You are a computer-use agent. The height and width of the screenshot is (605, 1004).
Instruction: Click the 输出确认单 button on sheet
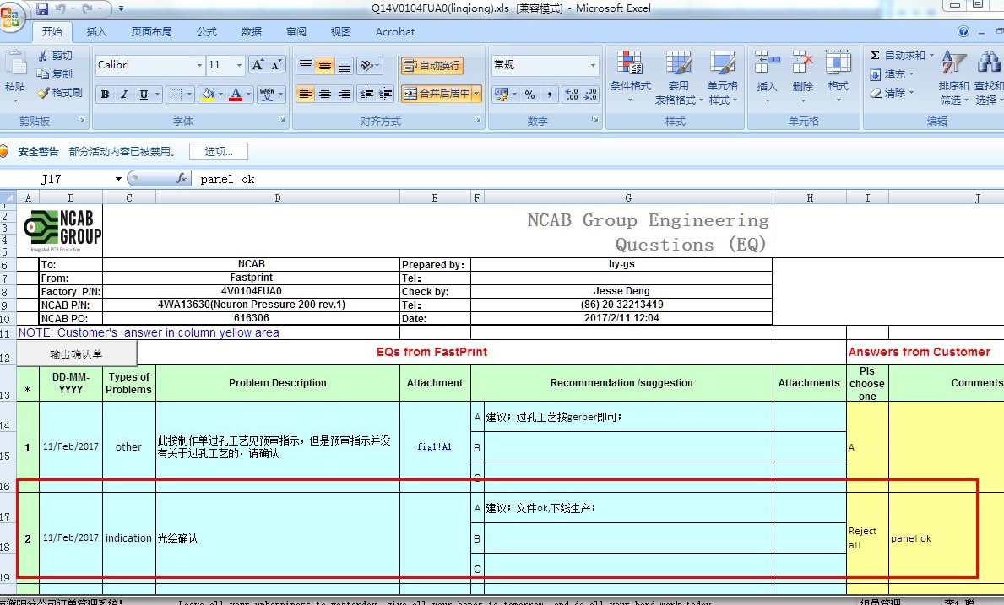(x=76, y=354)
